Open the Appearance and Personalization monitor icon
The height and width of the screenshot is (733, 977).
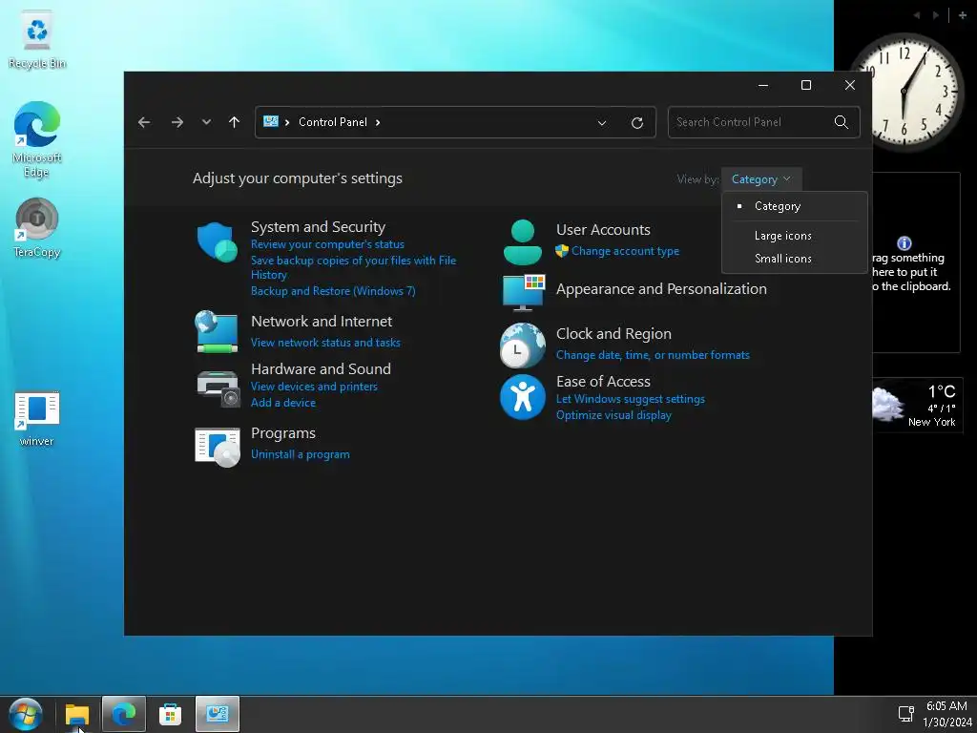(x=524, y=292)
